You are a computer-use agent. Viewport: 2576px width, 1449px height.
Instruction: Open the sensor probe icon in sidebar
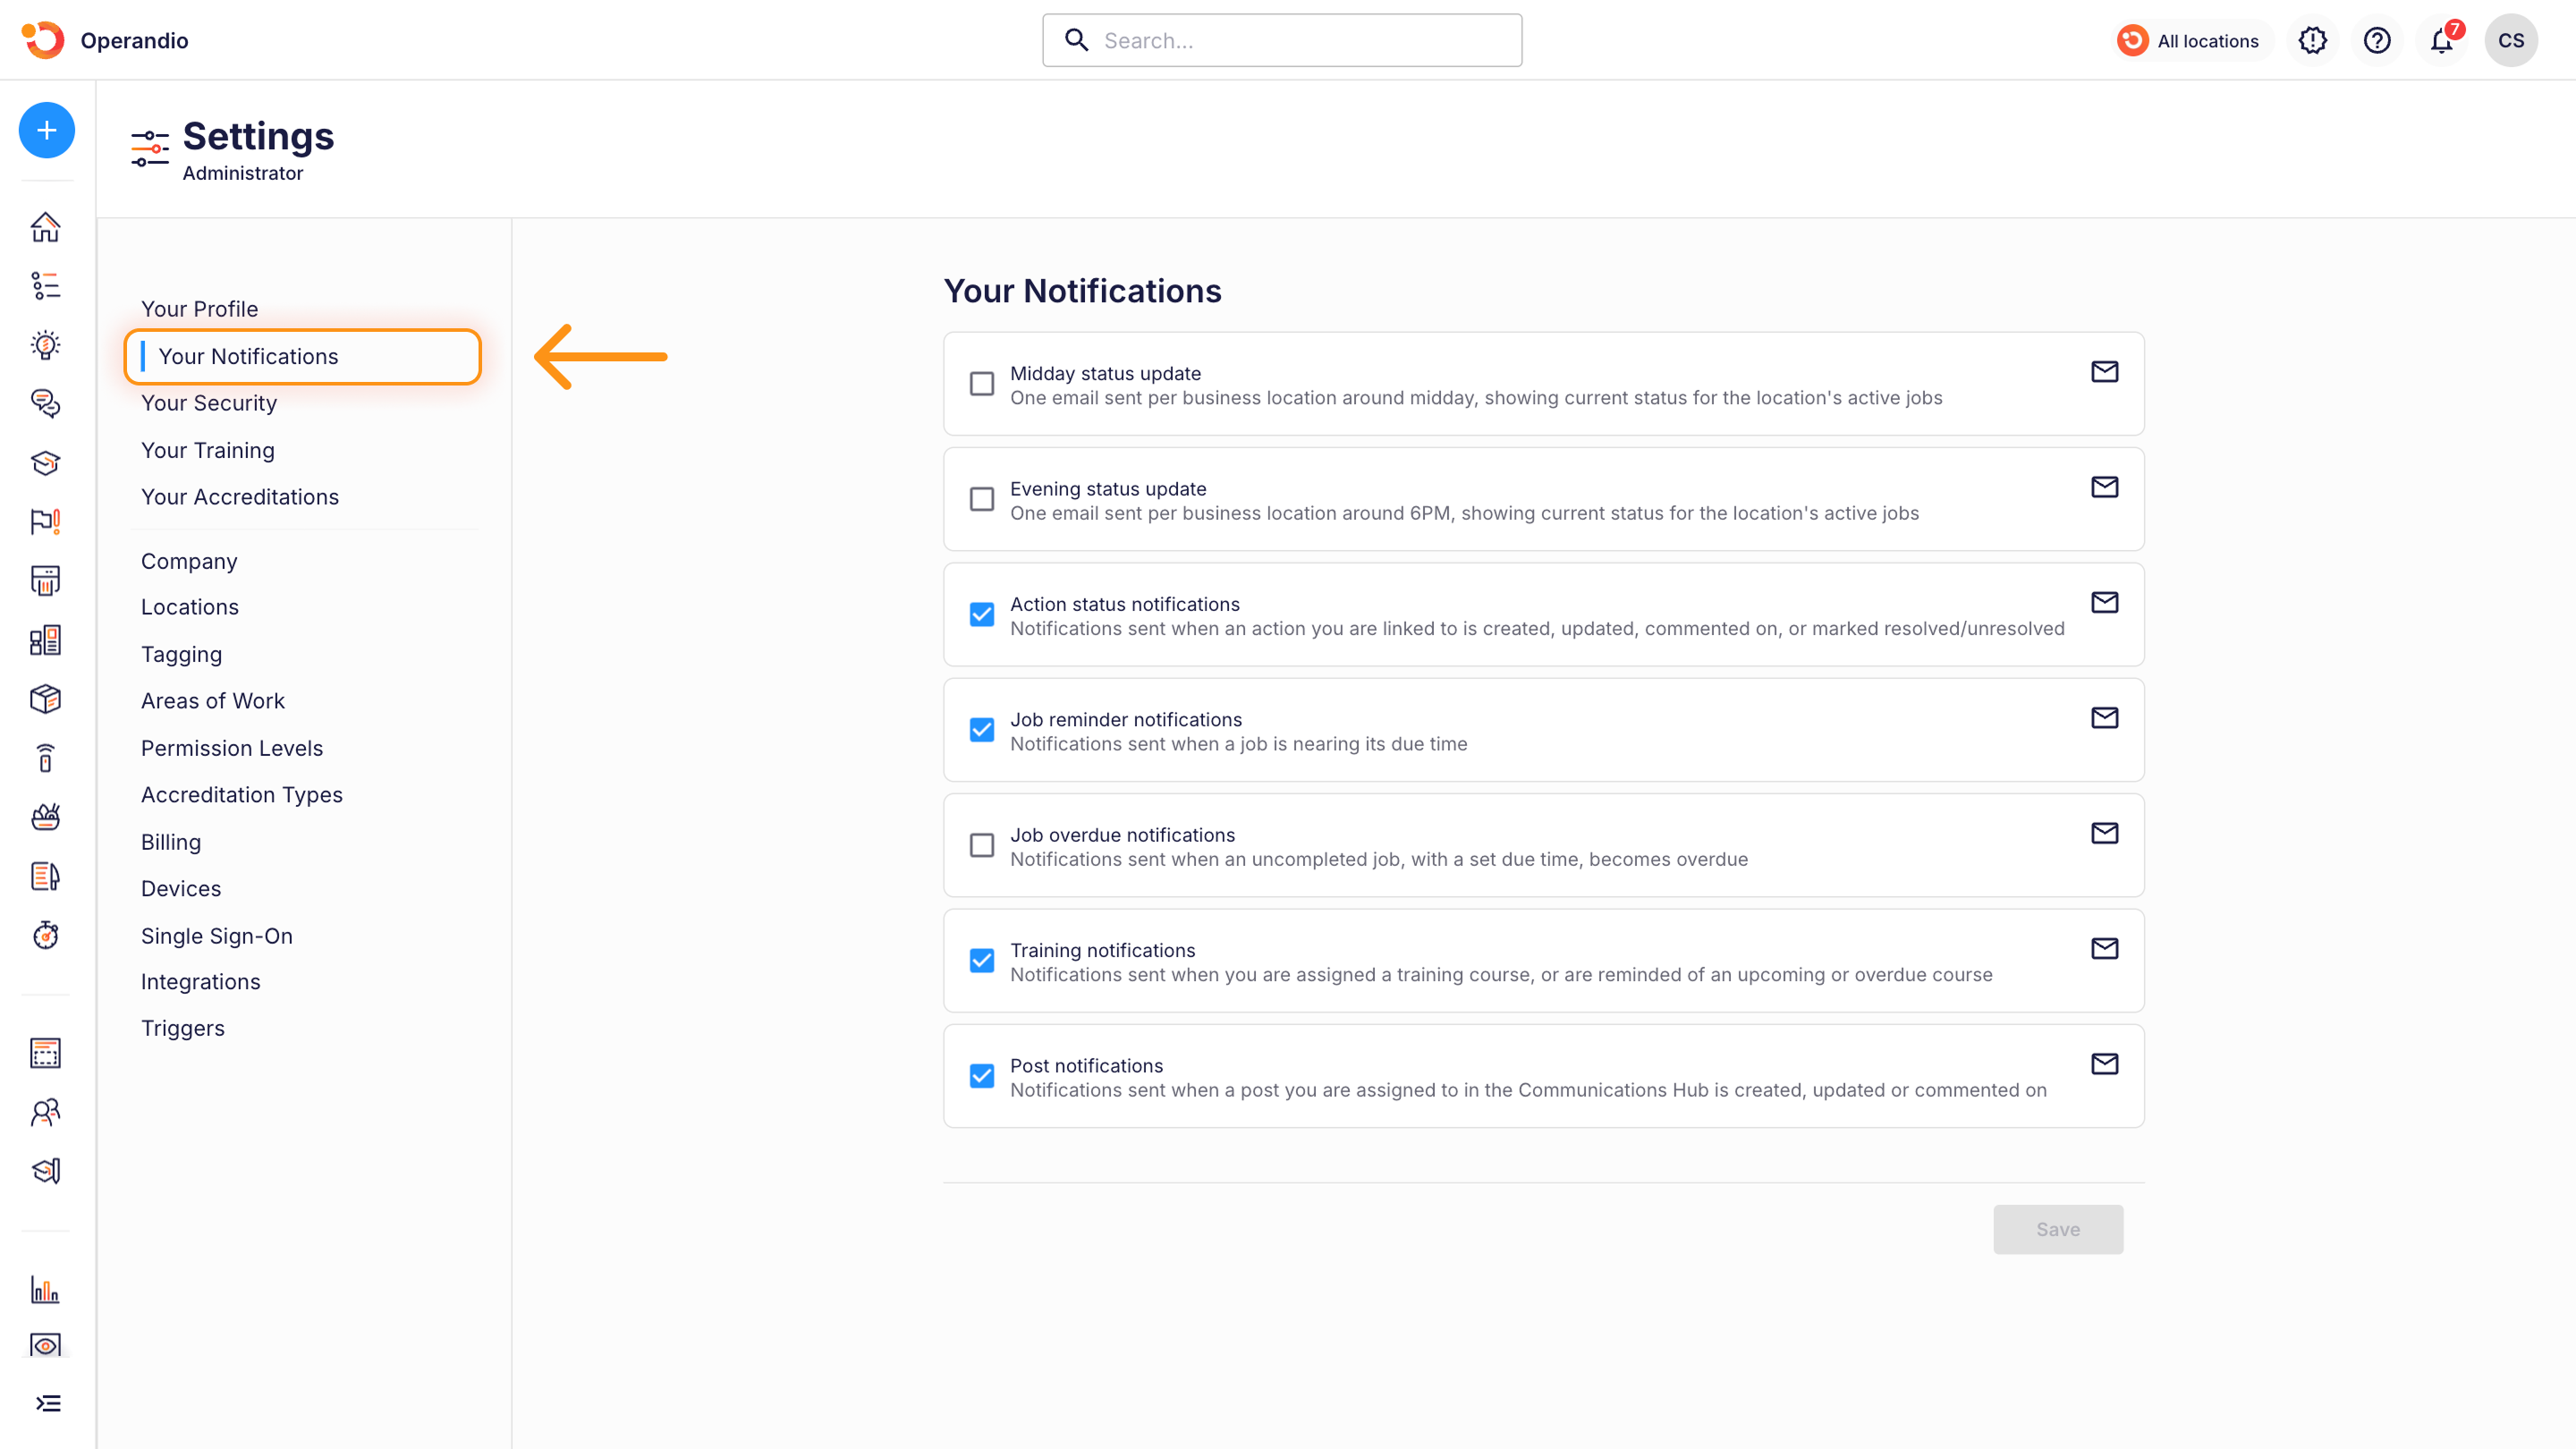(x=46, y=758)
